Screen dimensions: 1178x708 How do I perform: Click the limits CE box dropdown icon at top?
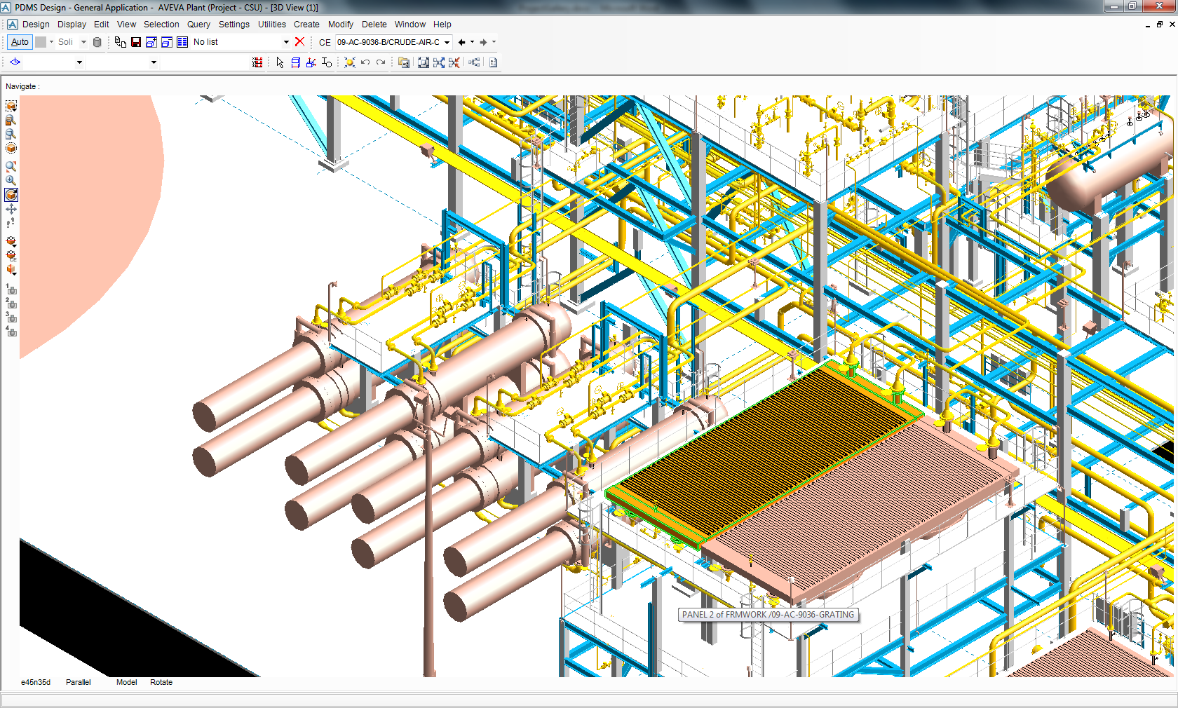[11, 106]
